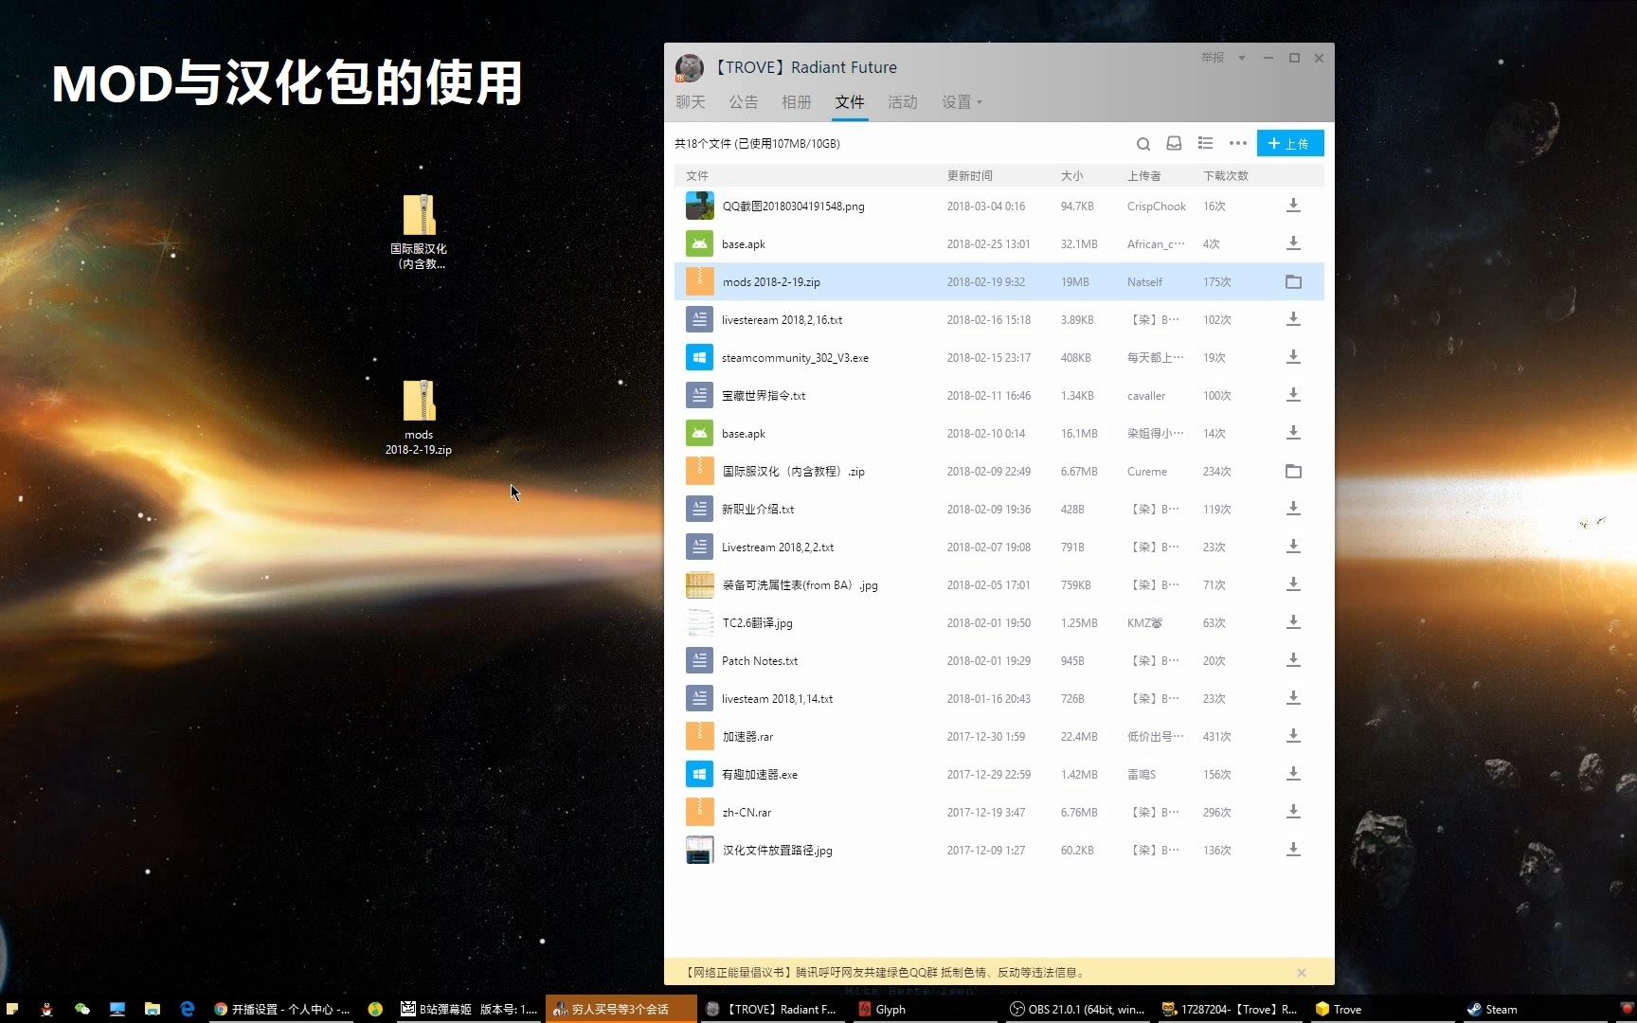Open WeChat icon on the taskbar
This screenshot has width=1637, height=1023.
pos(82,1009)
